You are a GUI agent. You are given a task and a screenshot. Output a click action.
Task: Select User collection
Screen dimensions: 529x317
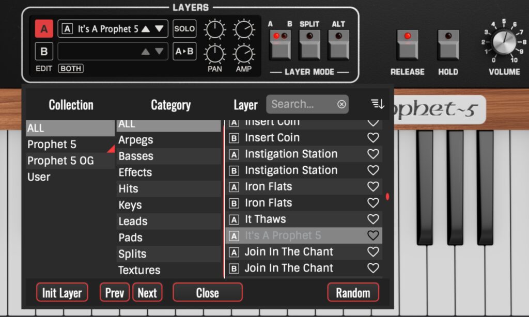[70, 177]
